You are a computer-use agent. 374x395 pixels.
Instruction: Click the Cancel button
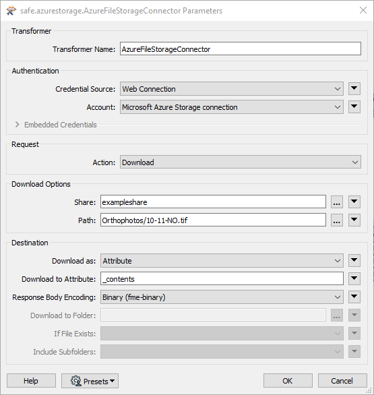tap(342, 381)
